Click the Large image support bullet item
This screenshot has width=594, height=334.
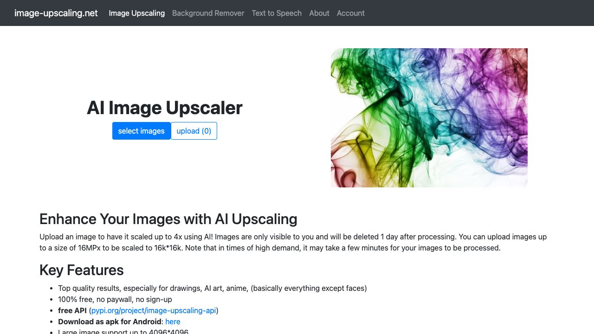[x=123, y=332]
